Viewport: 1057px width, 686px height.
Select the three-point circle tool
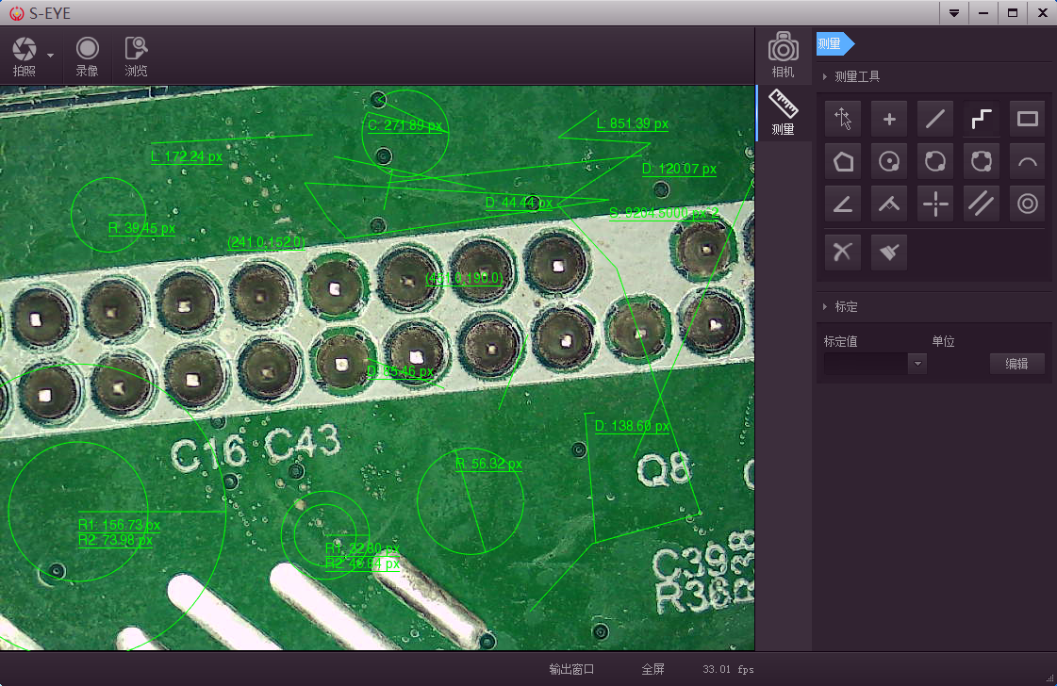coord(981,162)
